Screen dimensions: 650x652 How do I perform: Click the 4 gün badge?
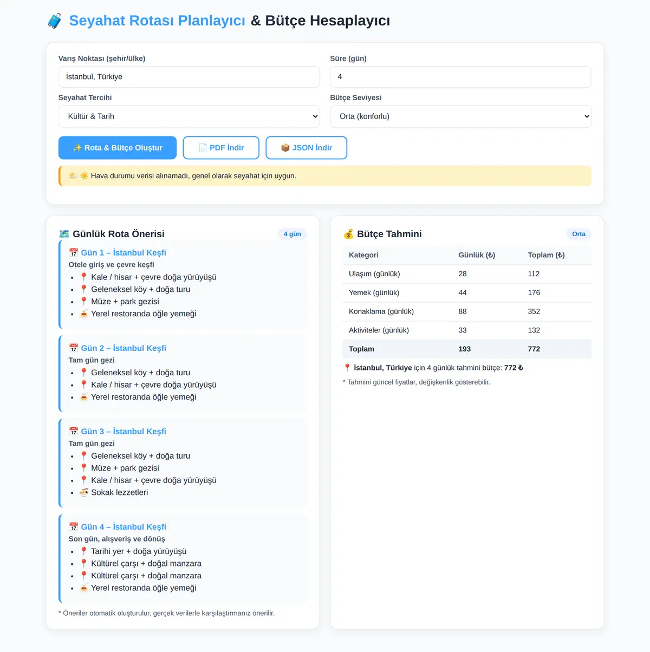292,234
